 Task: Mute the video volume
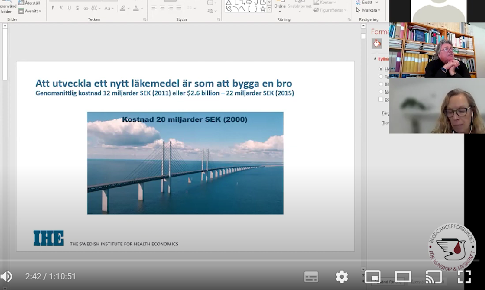(6, 277)
